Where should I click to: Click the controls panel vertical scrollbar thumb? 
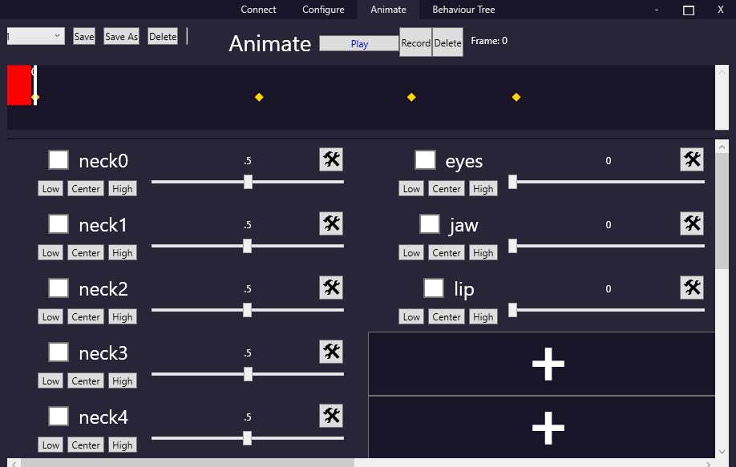click(x=722, y=211)
